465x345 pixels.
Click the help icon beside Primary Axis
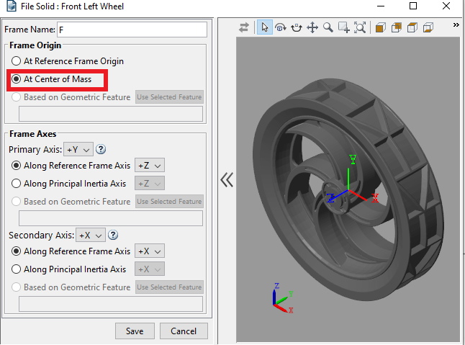(x=101, y=150)
